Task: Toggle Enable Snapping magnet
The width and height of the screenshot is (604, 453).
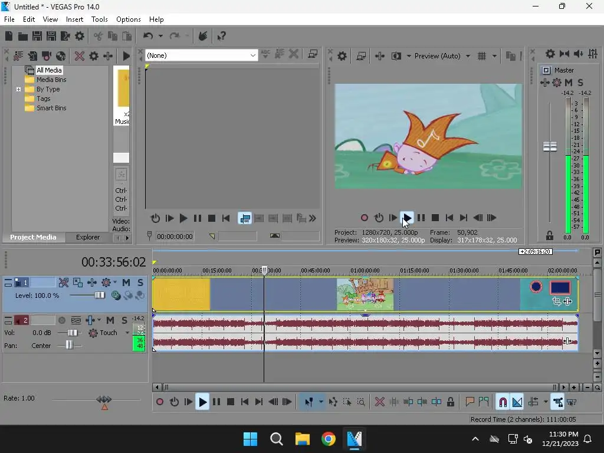Action: pos(503,402)
